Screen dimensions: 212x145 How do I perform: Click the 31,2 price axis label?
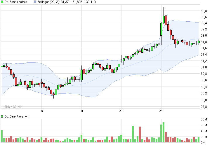[204, 61]
